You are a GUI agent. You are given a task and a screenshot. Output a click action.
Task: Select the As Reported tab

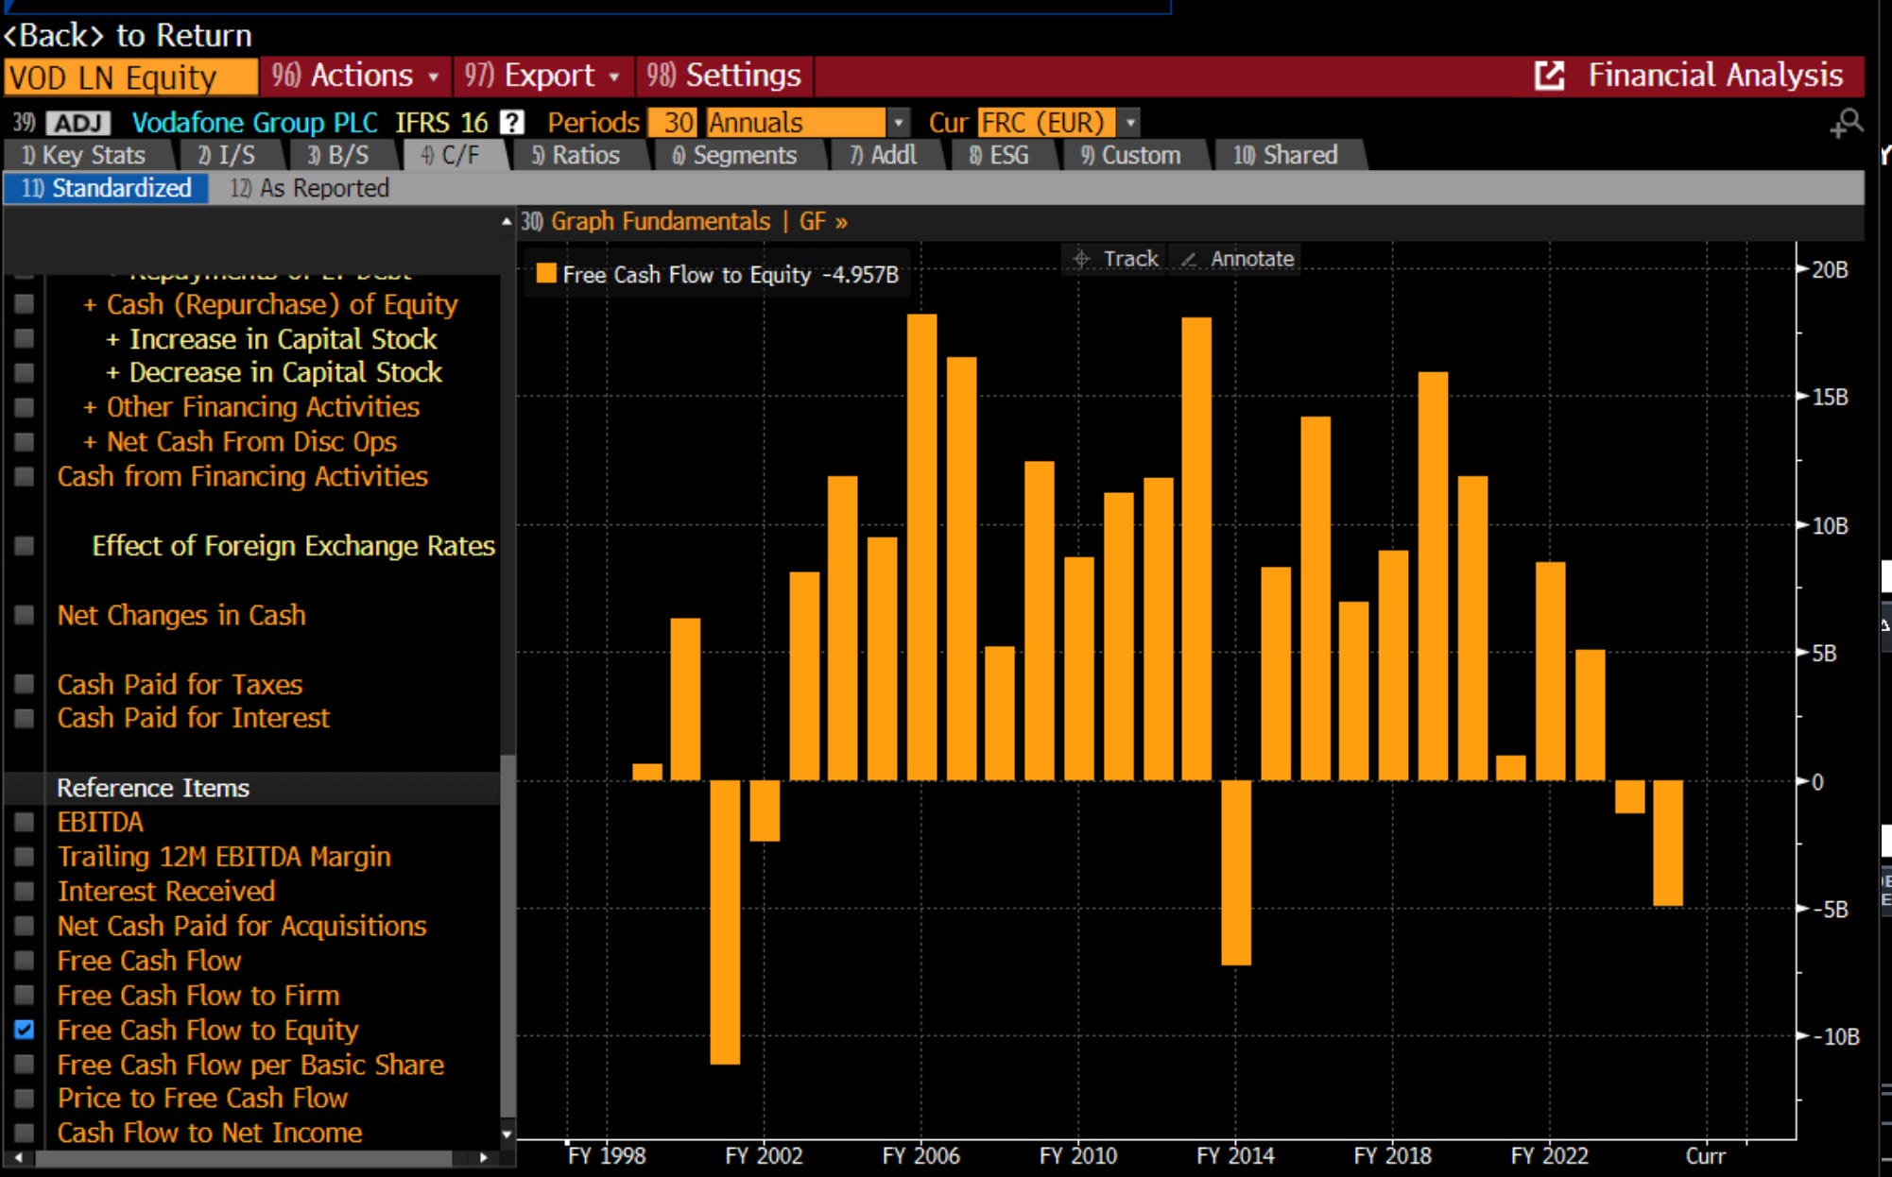(310, 188)
